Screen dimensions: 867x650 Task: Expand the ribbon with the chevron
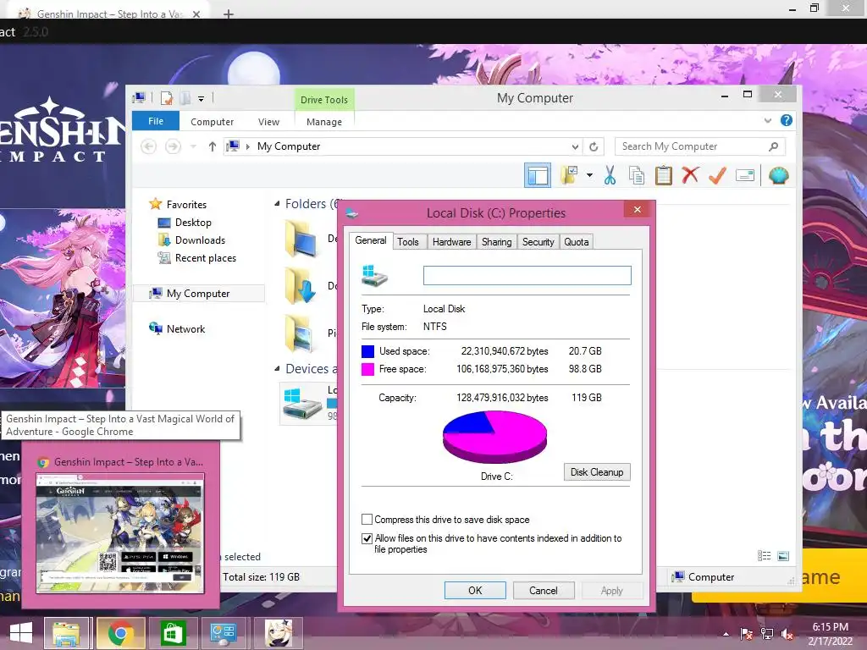767,120
